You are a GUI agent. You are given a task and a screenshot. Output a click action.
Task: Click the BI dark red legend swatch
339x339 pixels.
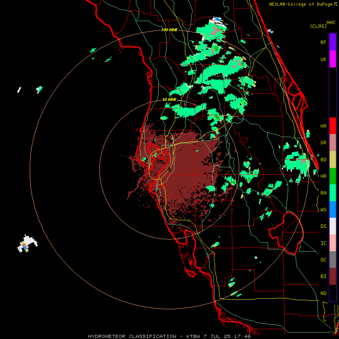[x=333, y=276]
